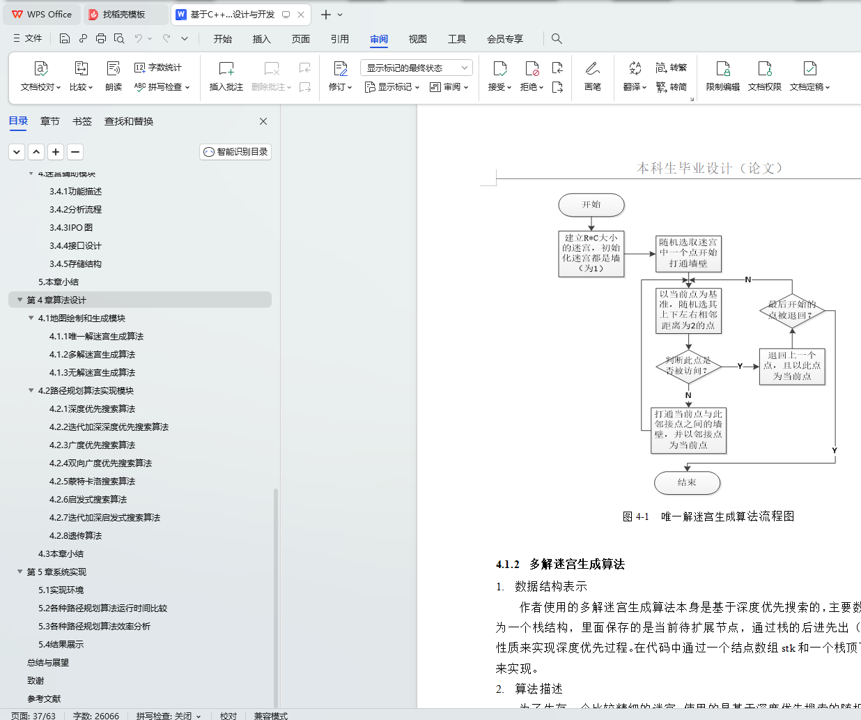Switch to the 视图 ribbon tab
Screen dimensions: 861x720
point(418,39)
